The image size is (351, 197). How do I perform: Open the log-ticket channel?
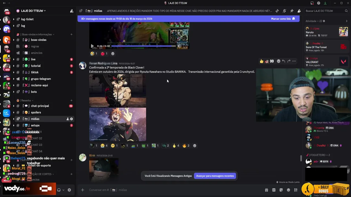click(44, 19)
